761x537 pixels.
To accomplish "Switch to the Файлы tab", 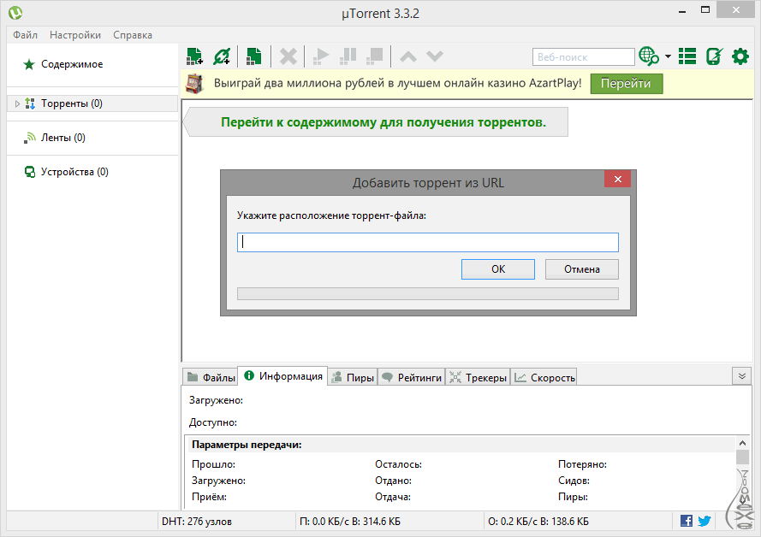I will (211, 377).
